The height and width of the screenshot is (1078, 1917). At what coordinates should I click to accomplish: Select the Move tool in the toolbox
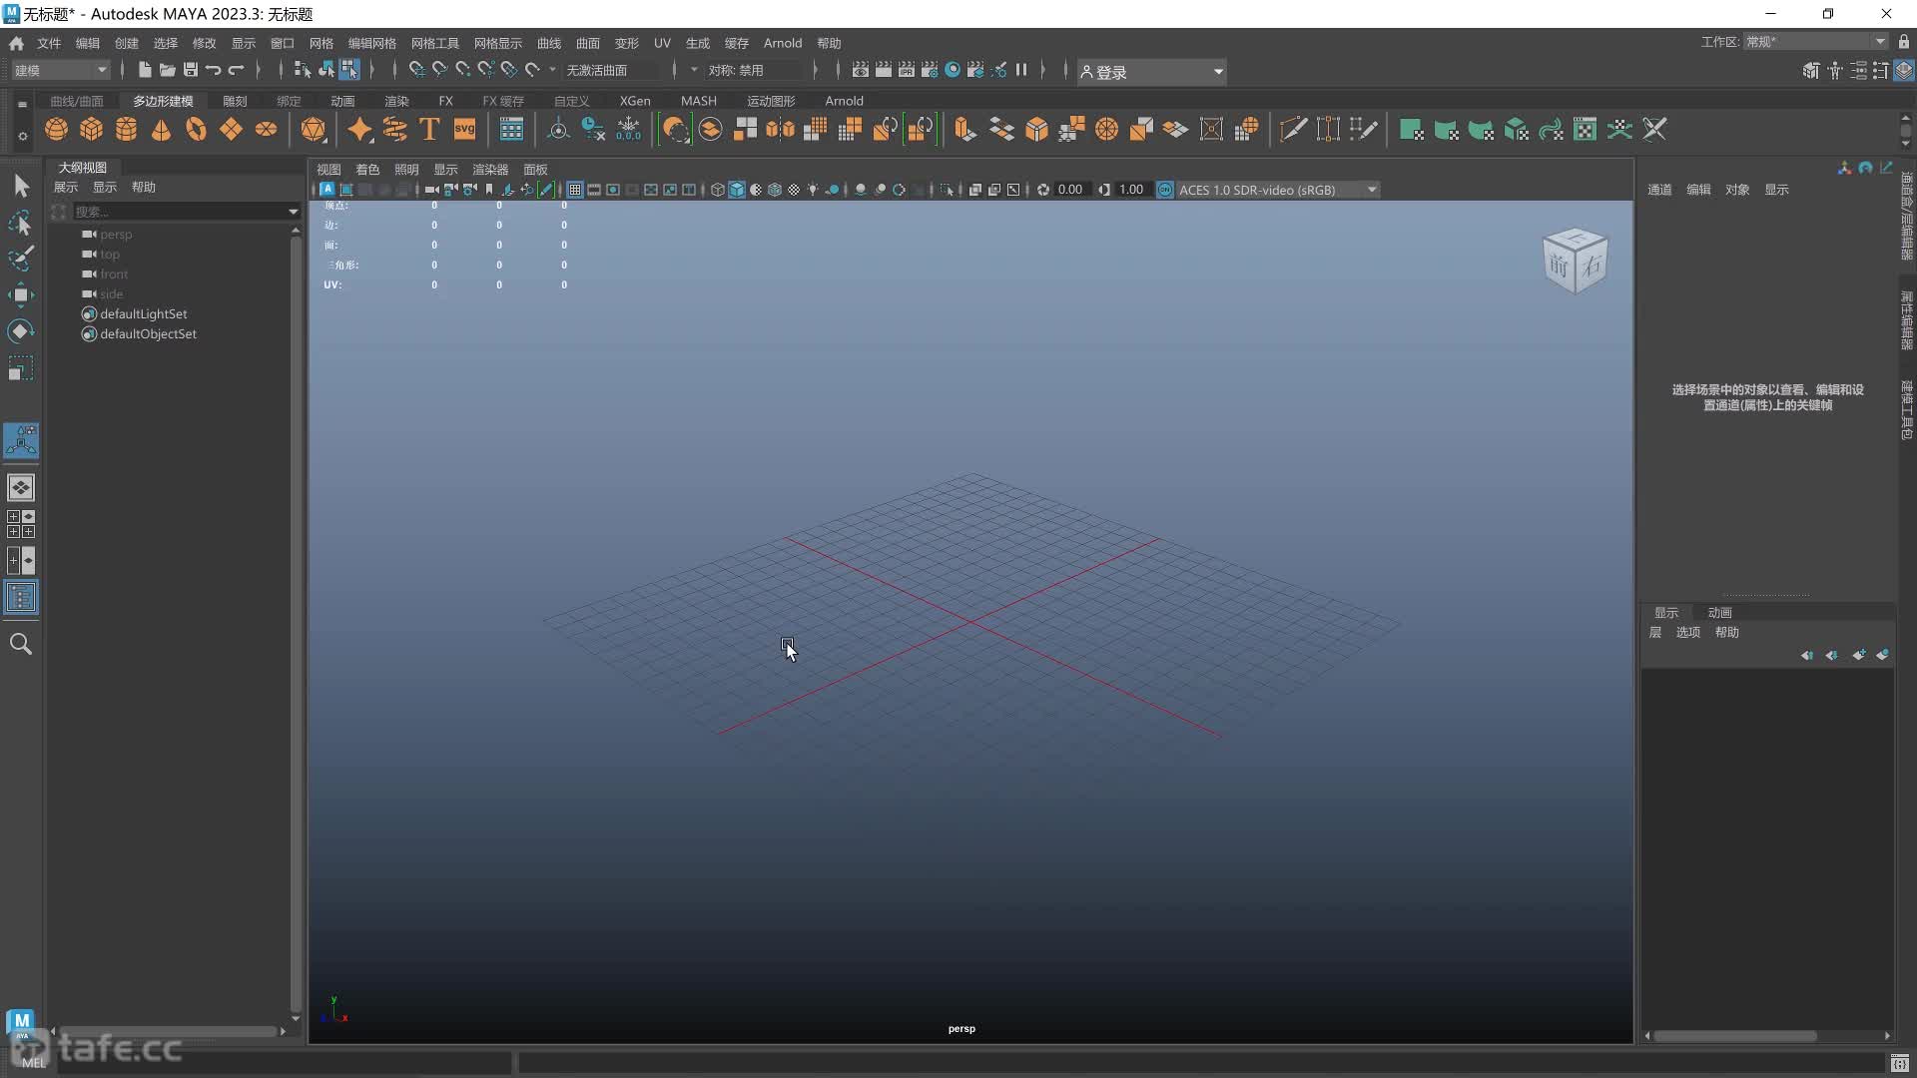coord(21,294)
